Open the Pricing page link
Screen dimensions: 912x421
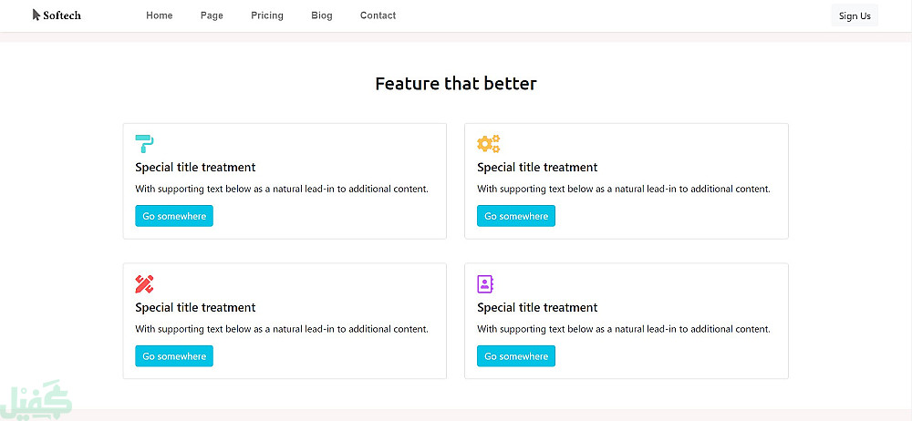(x=267, y=15)
